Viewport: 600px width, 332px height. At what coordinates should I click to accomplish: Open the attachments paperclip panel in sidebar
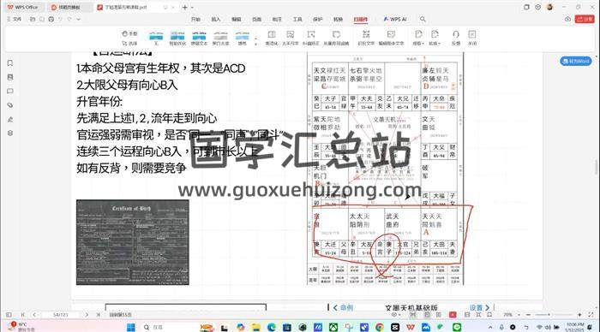(10, 105)
